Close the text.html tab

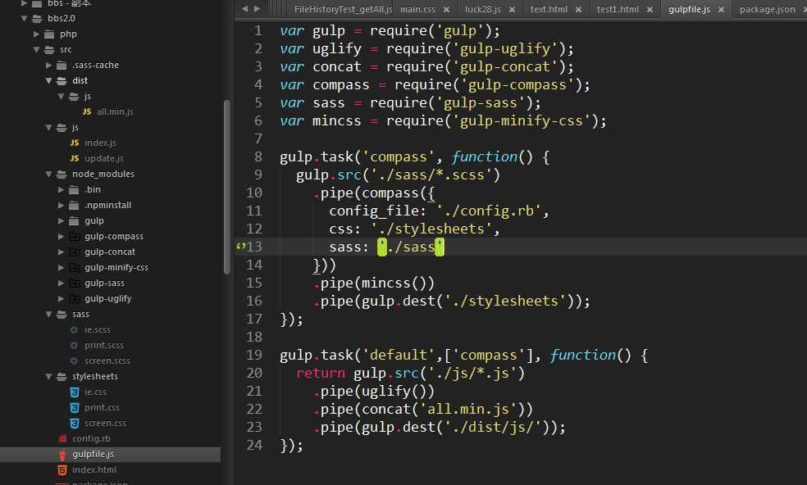click(x=578, y=9)
